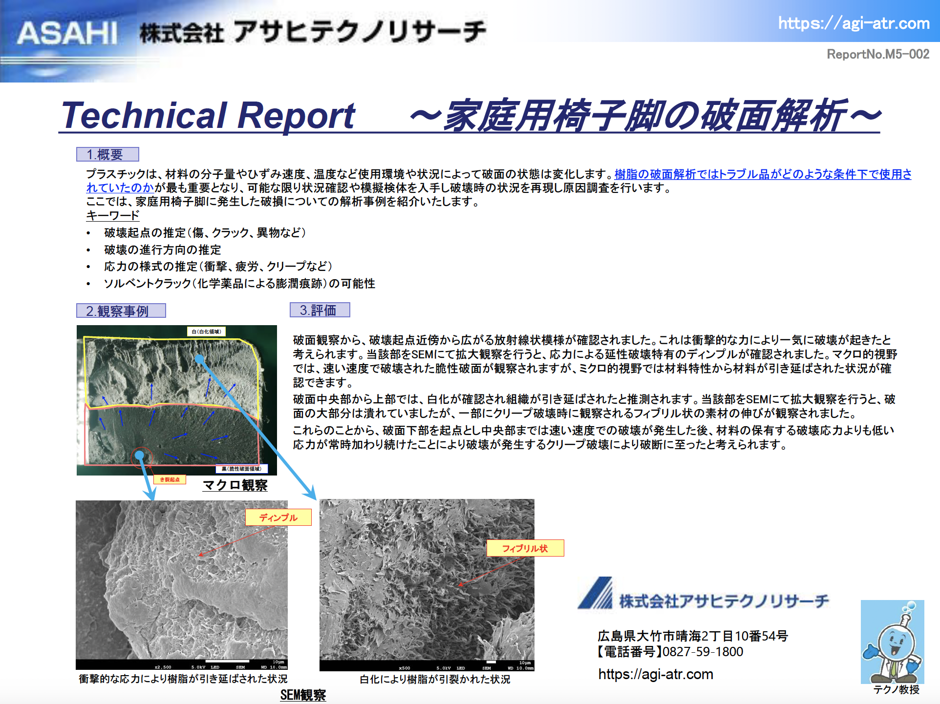The width and height of the screenshot is (940, 704).
Task: Click the Technical Report title
Action: 208,116
